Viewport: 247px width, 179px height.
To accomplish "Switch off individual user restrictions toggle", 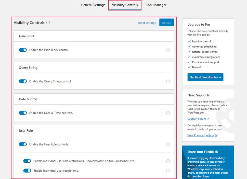I will [27, 171].
